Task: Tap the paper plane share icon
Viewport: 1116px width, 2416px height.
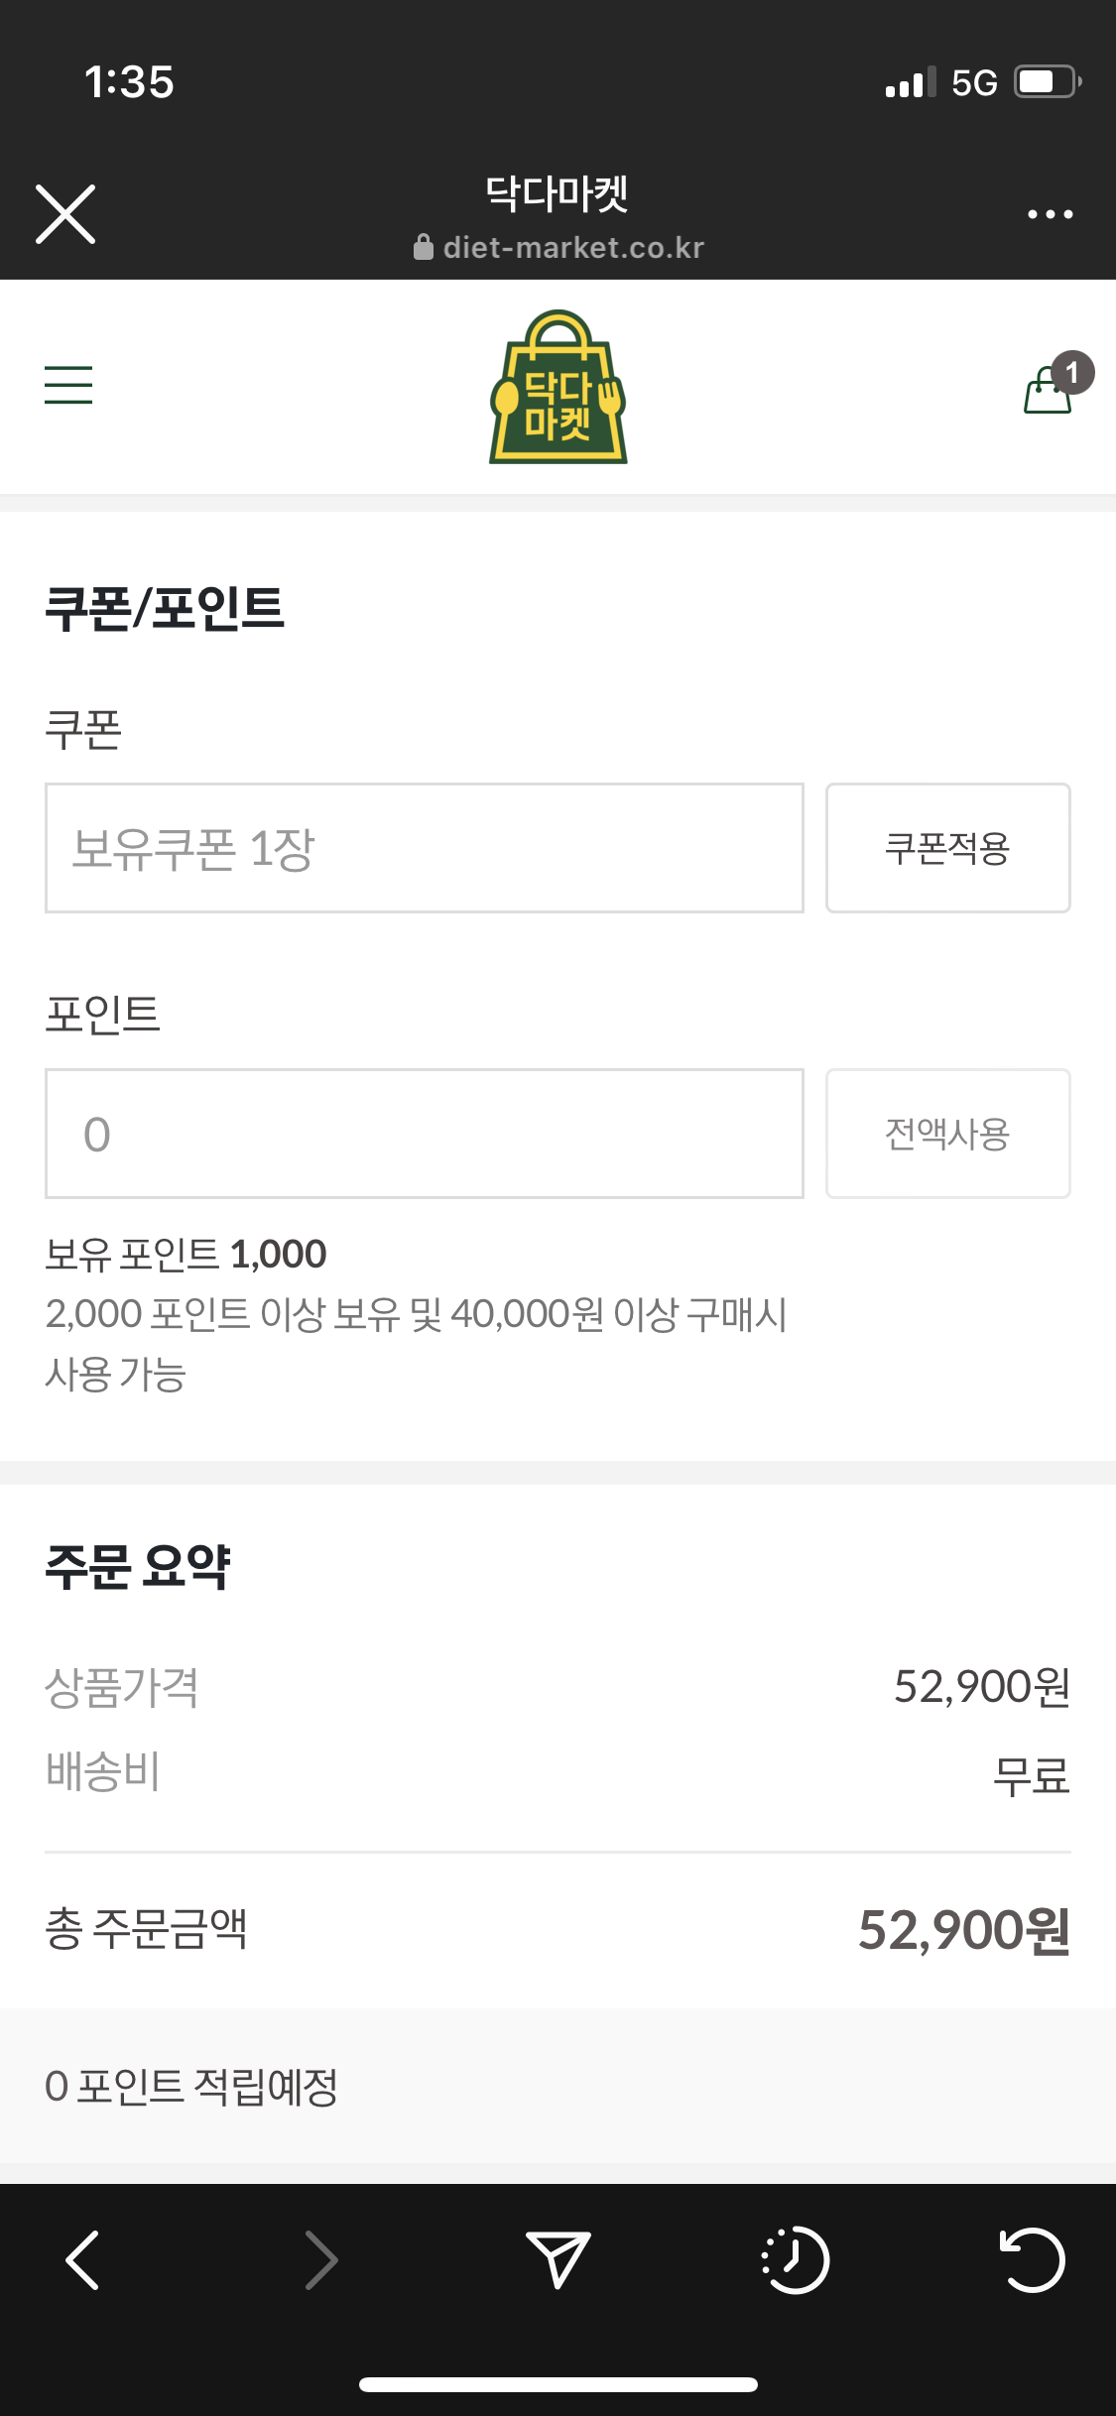Action: point(558,2260)
